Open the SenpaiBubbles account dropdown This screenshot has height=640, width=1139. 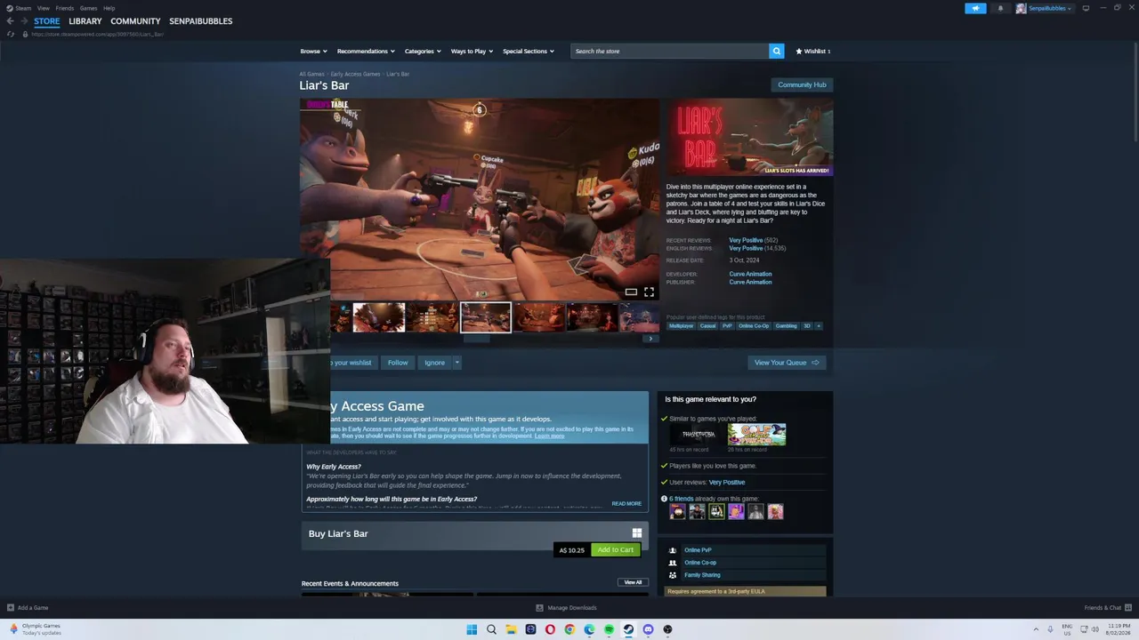(x=1044, y=8)
